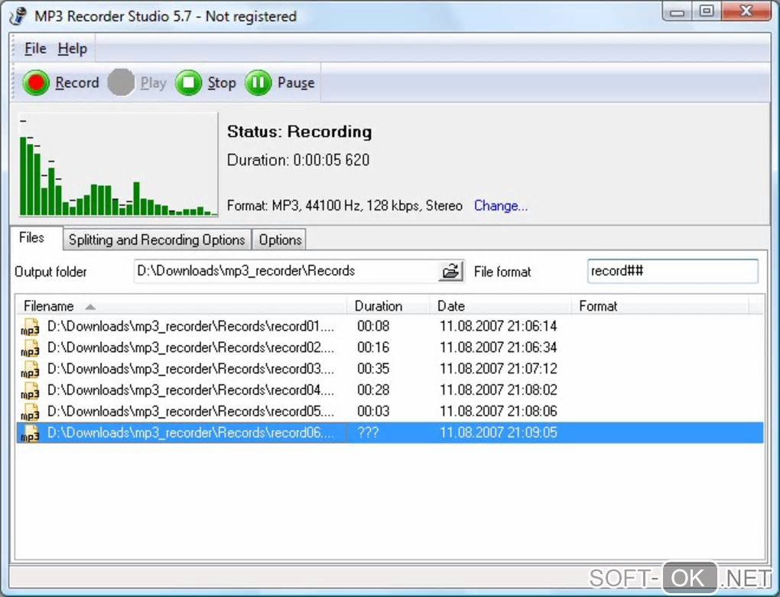The image size is (780, 597).
Task: Open the Help menu
Action: 73,49
